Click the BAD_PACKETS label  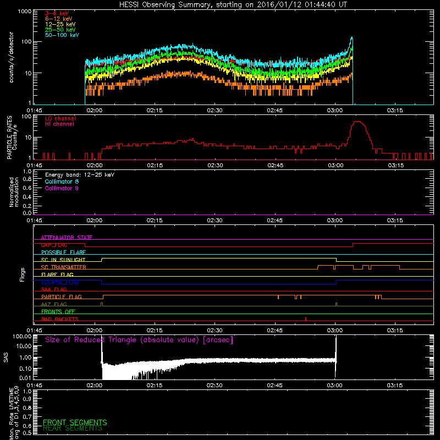coord(60,319)
